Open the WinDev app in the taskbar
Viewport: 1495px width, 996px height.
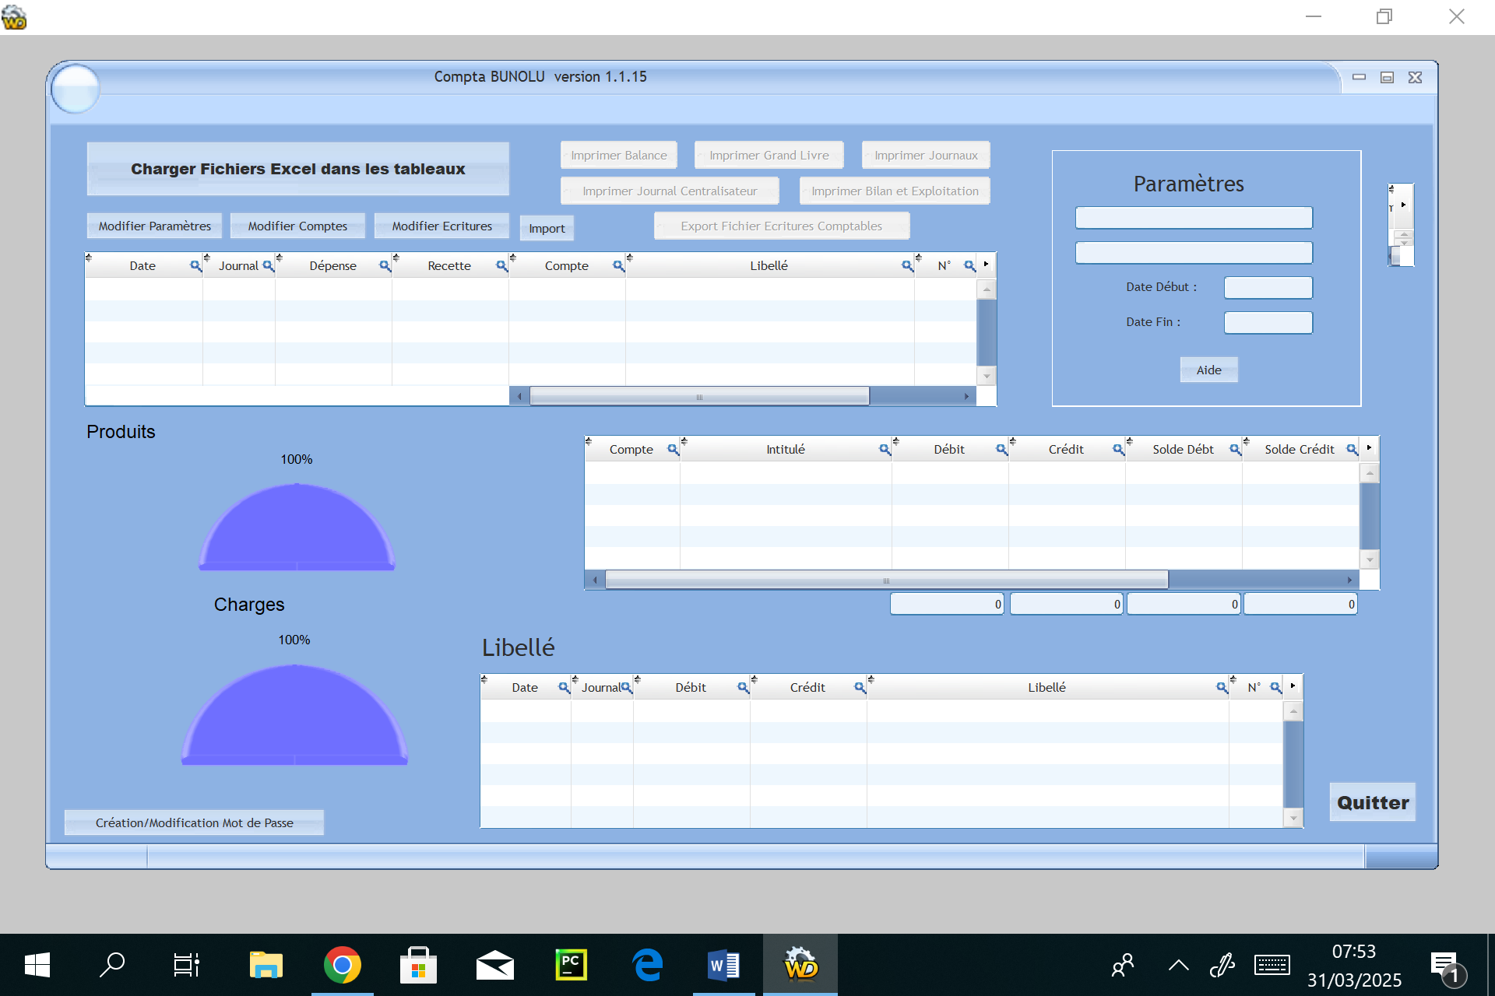click(x=800, y=966)
